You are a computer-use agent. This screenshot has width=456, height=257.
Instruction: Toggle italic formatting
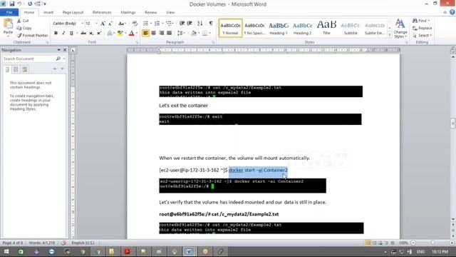(63, 34)
